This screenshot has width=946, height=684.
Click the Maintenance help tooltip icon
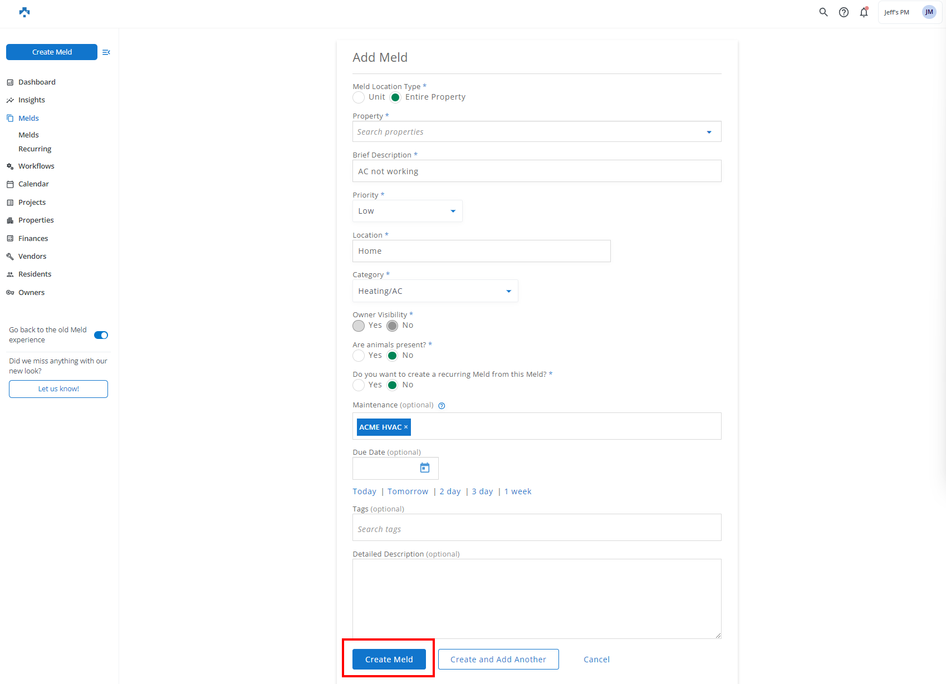pyautogui.click(x=442, y=406)
